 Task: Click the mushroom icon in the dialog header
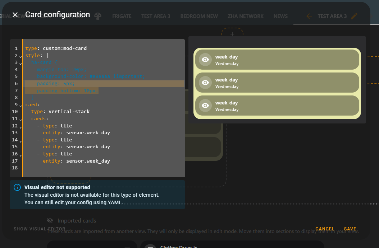pos(98,15)
